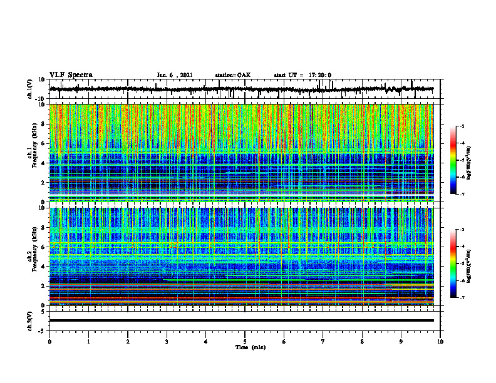Viewport: 496px width, 383px height.
Task: Click the "6" tick on the time axis
Action: click(x=284, y=342)
